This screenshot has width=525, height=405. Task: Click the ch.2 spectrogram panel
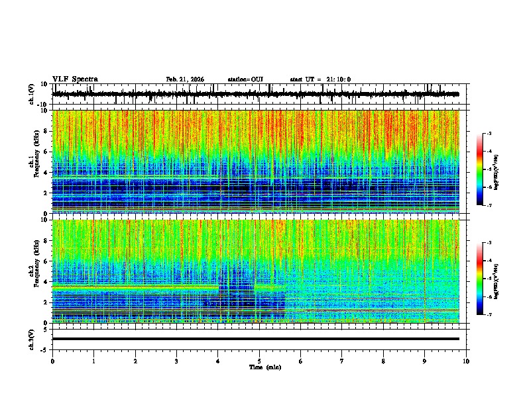coord(256,271)
